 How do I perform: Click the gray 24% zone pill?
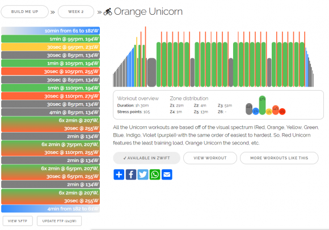[x=249, y=109]
